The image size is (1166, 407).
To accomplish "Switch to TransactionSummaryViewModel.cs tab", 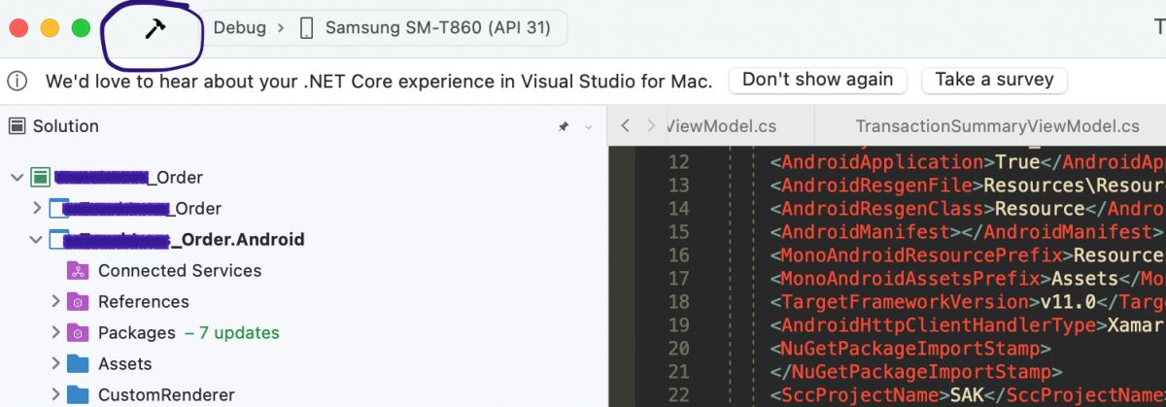I will pos(997,126).
